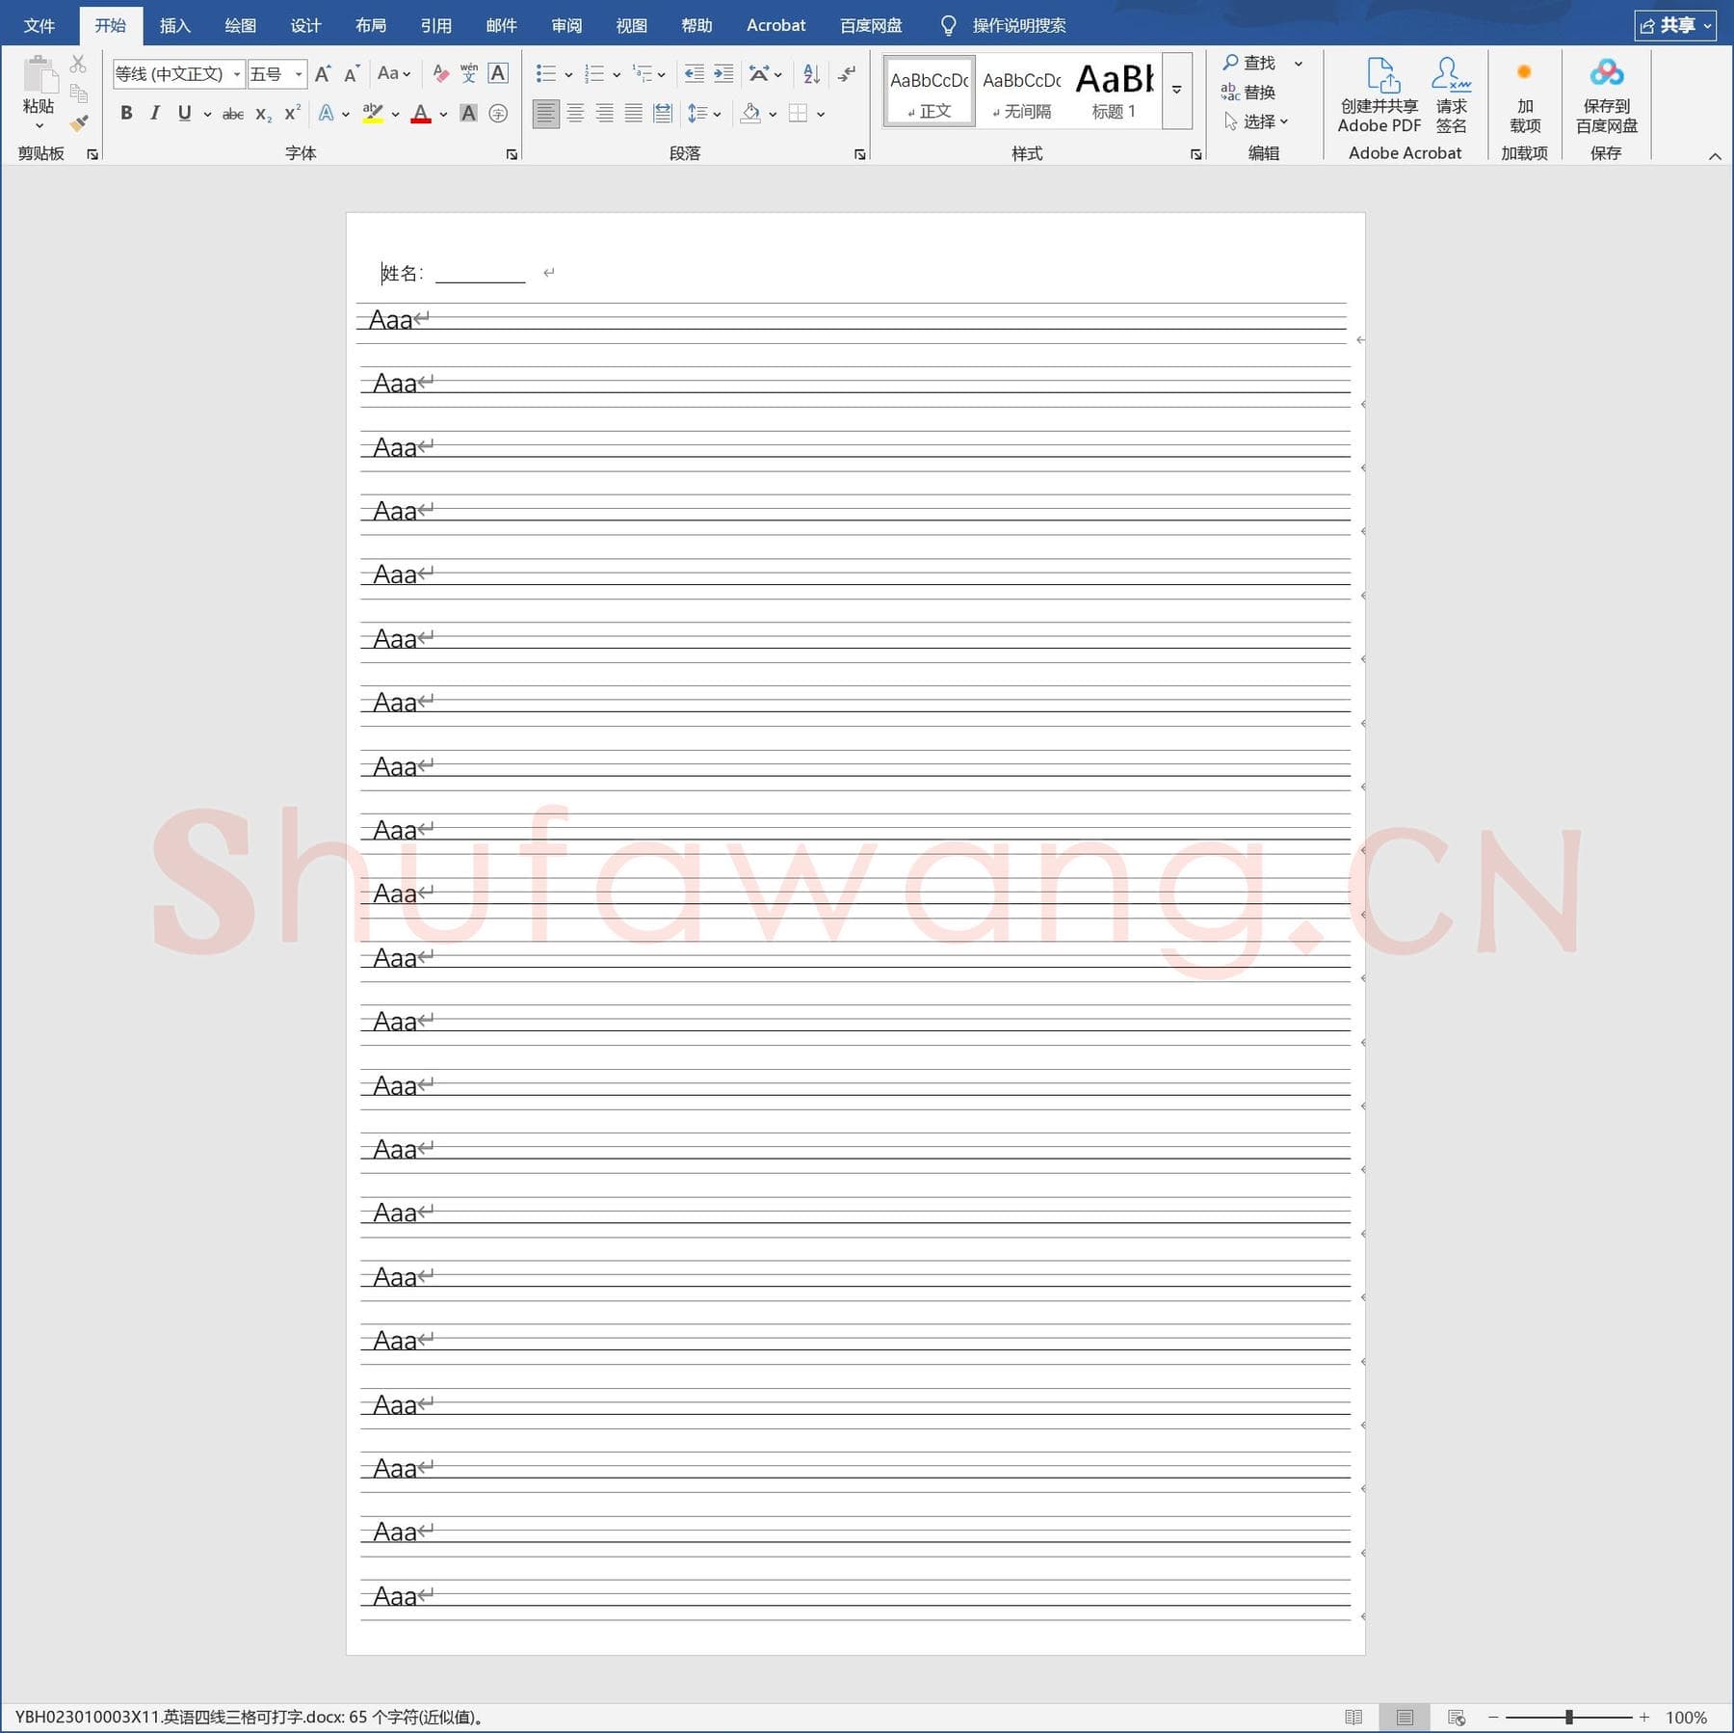Screen dimensions: 1734x1733
Task: Click the numbered list icon
Action: (x=594, y=73)
